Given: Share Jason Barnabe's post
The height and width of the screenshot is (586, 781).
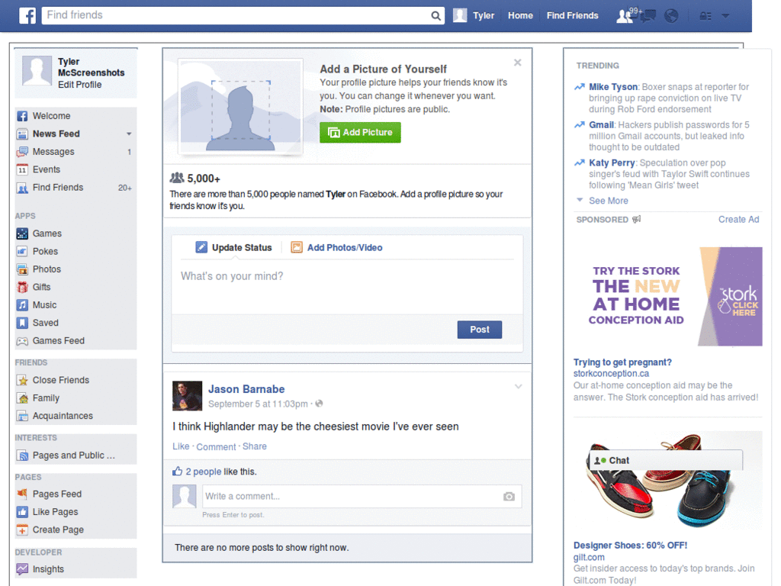Looking at the screenshot, I should (x=255, y=446).
